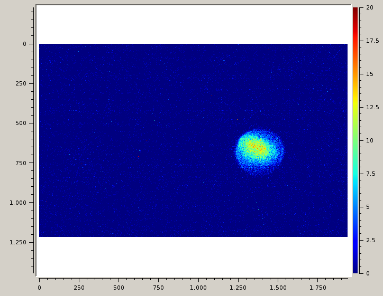Click the yellow section of color bar near 12.5
The width and height of the screenshot is (383, 296).
click(355, 107)
